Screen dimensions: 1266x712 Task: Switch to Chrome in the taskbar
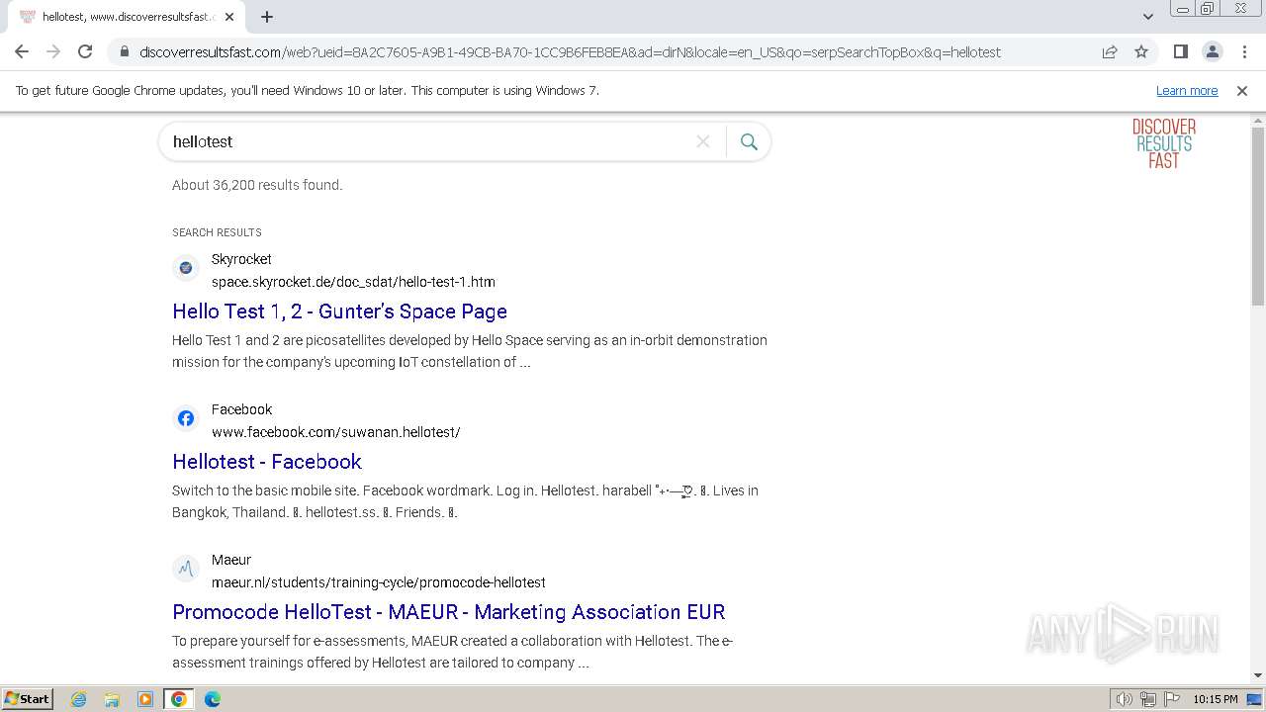[179, 699]
